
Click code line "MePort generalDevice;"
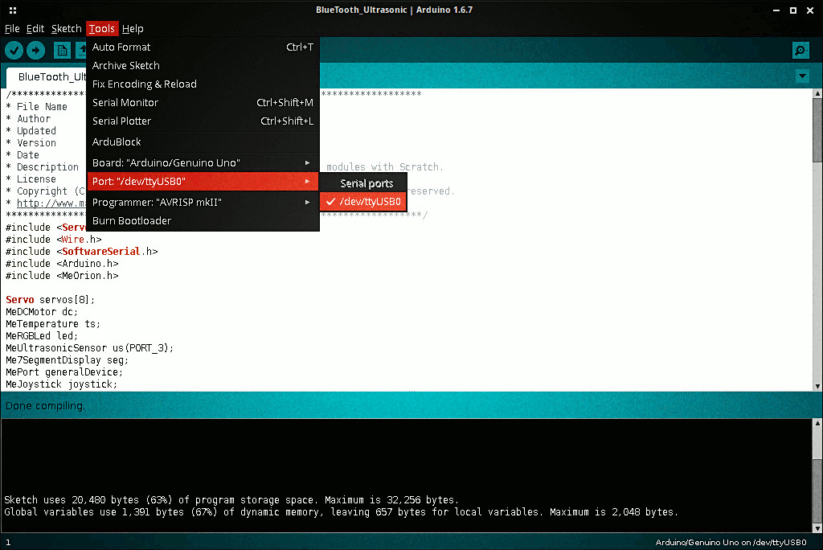coord(64,372)
